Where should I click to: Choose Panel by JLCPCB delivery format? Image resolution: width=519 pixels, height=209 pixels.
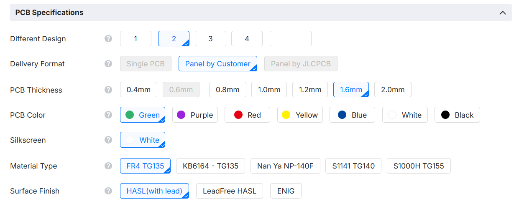301,64
